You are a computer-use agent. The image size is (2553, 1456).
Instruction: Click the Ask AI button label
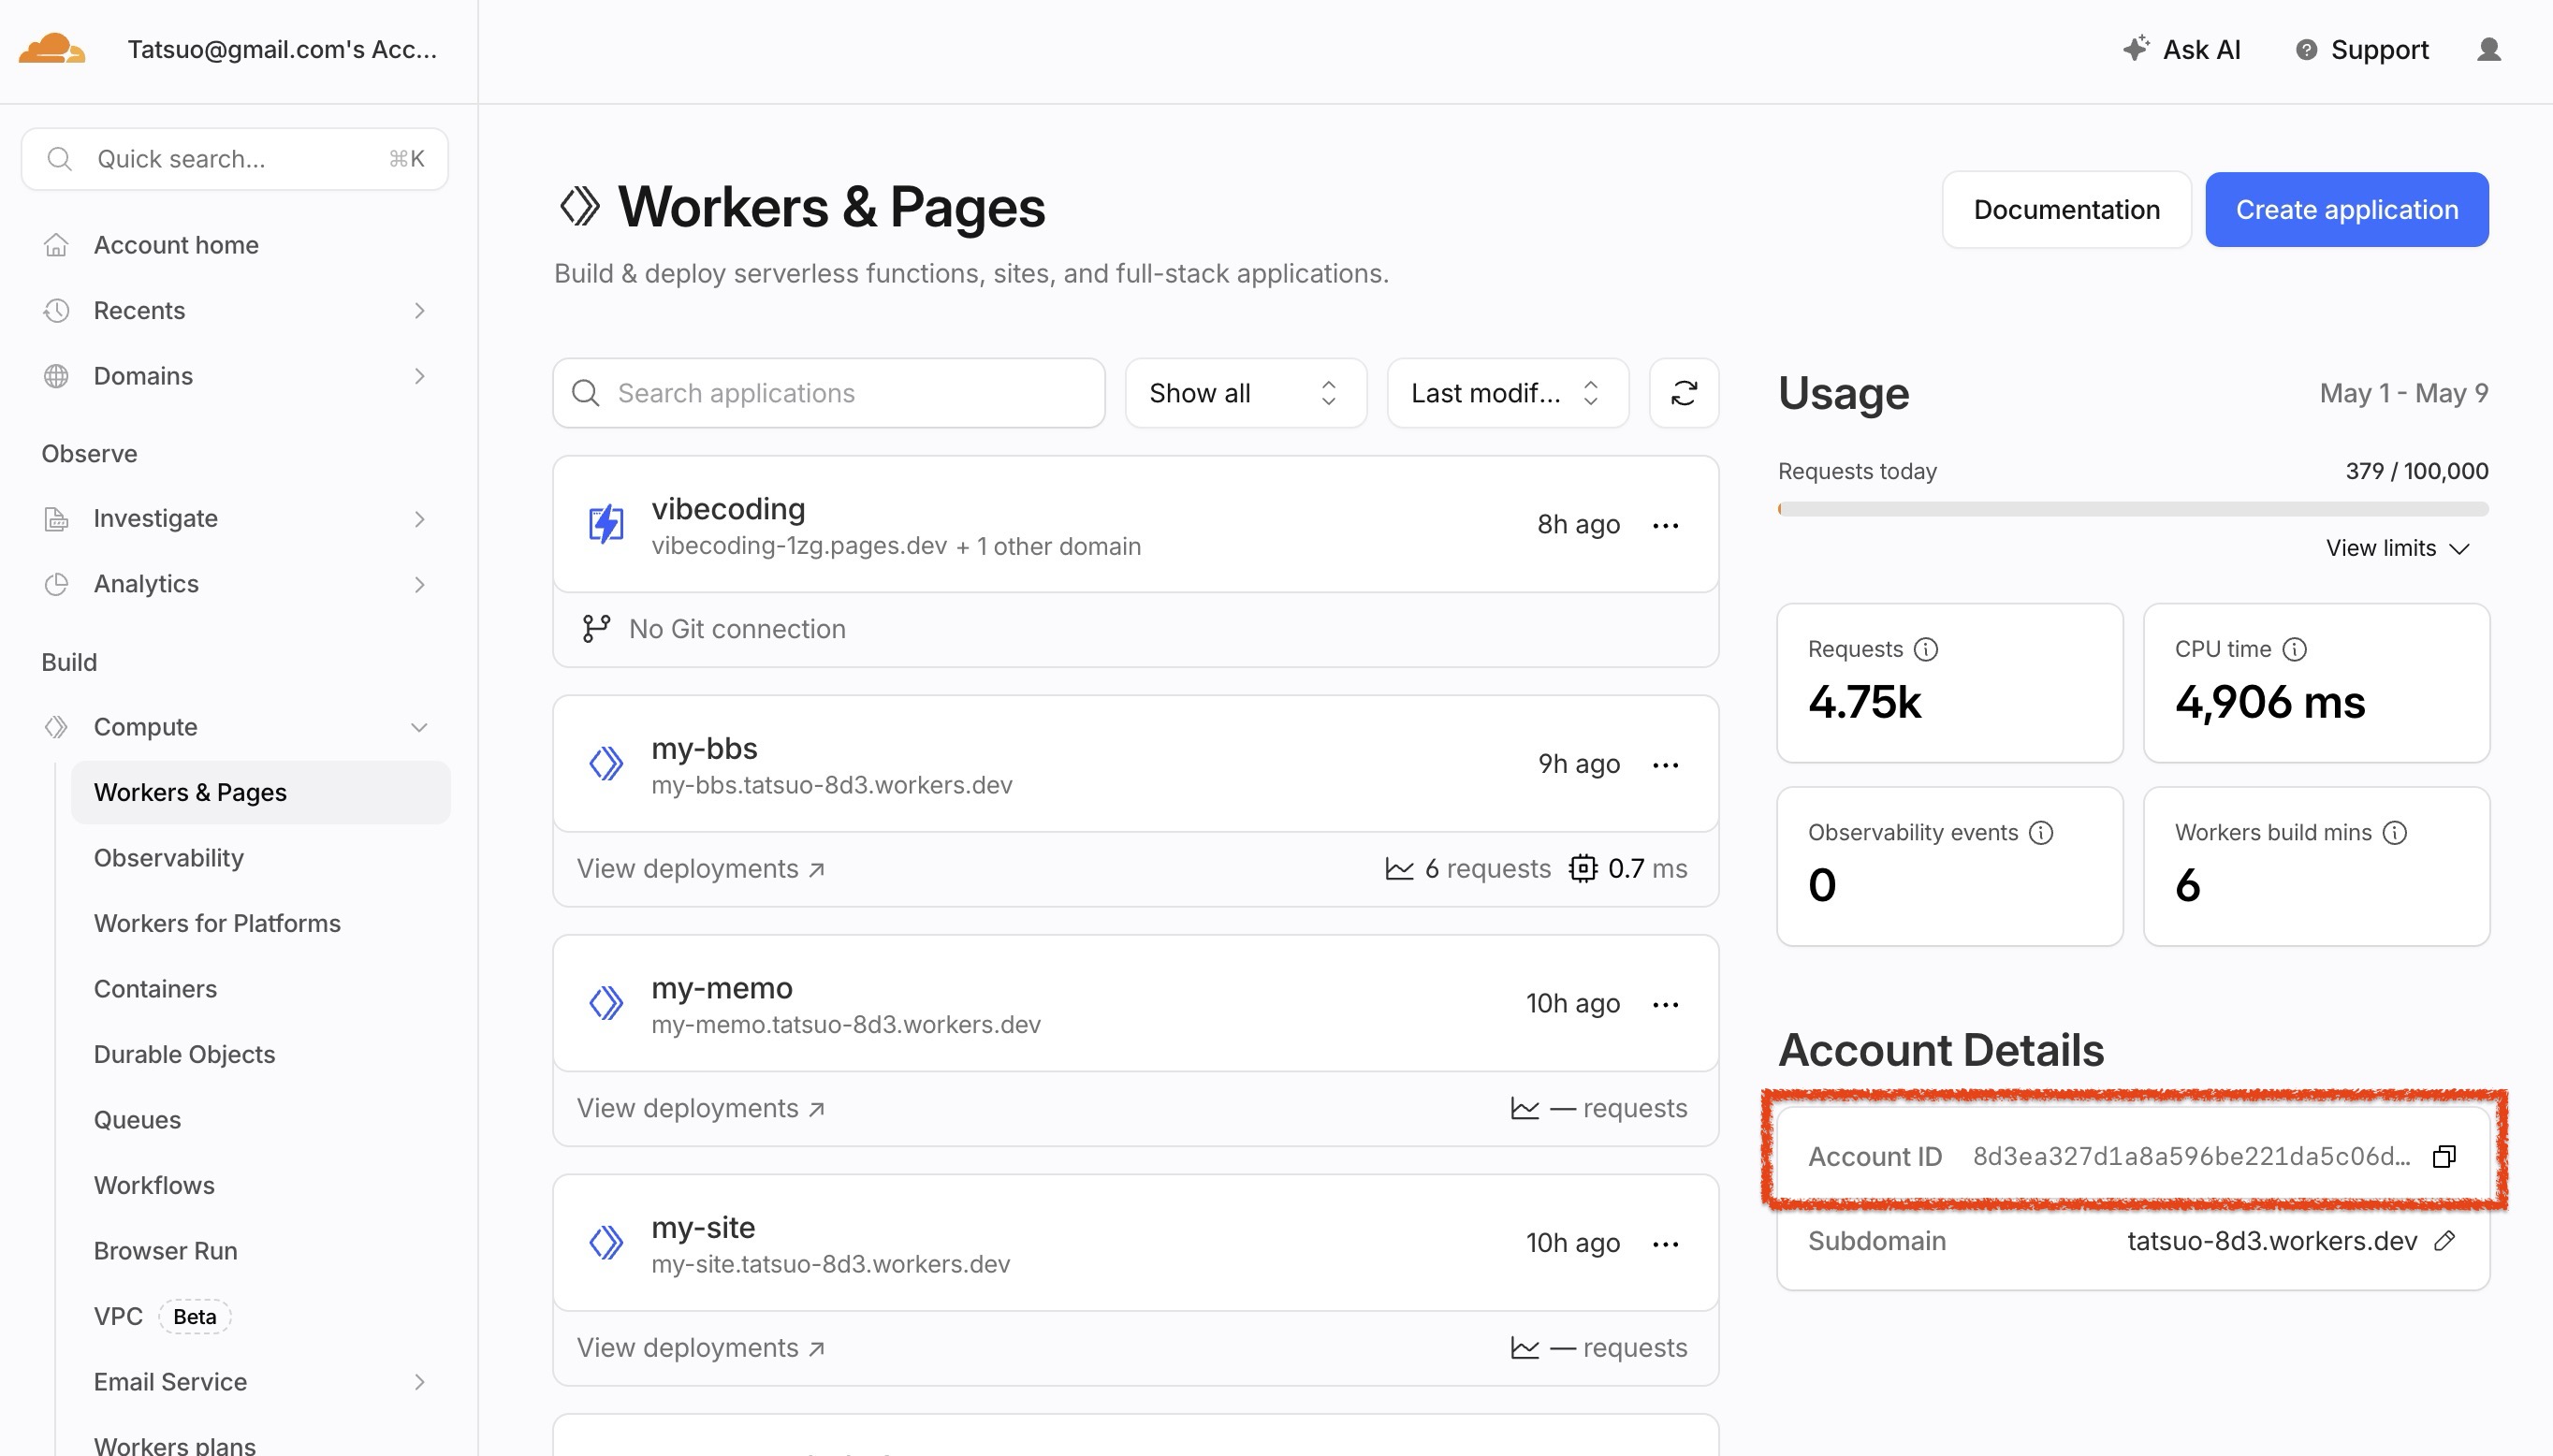(x=2201, y=50)
